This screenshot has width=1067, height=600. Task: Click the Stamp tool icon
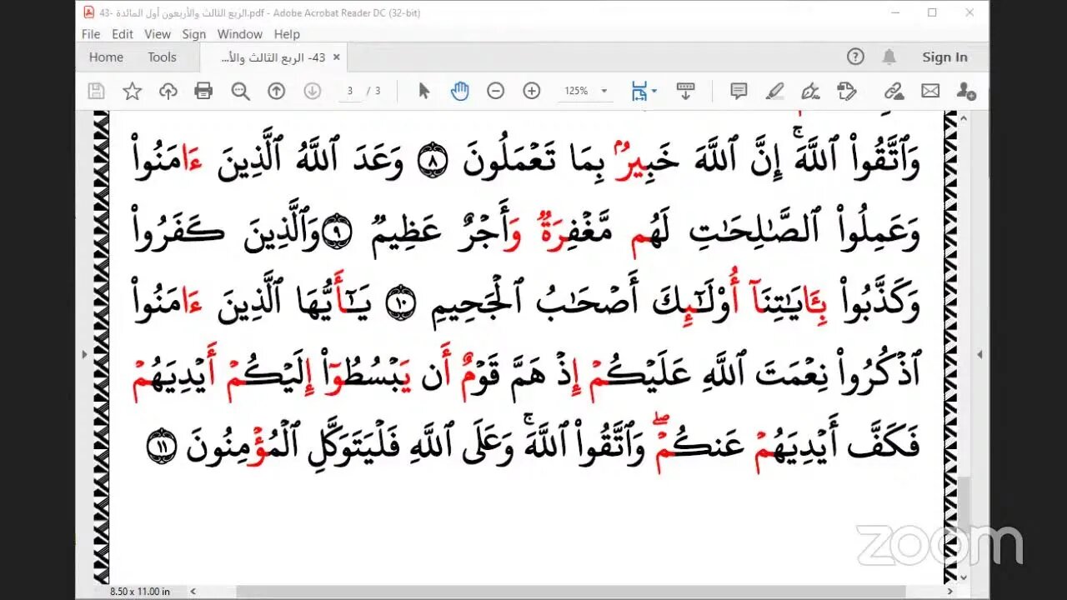tap(846, 91)
